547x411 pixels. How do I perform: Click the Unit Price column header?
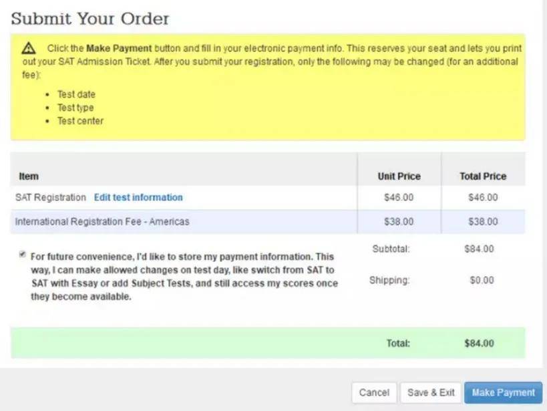click(x=399, y=176)
